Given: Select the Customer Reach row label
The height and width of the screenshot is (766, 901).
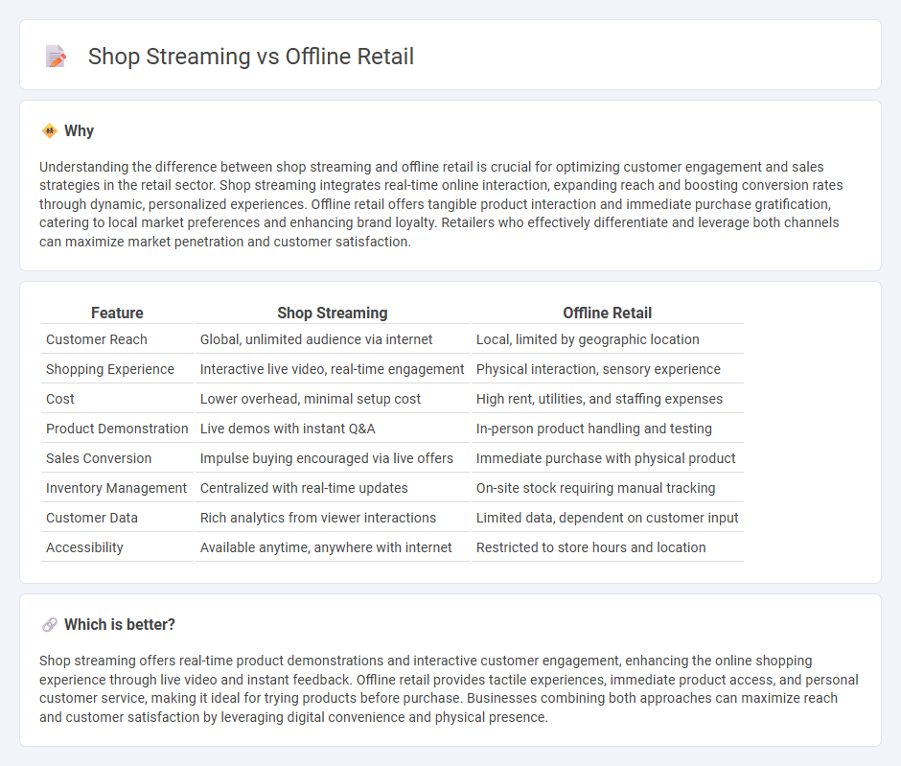Looking at the screenshot, I should [97, 339].
